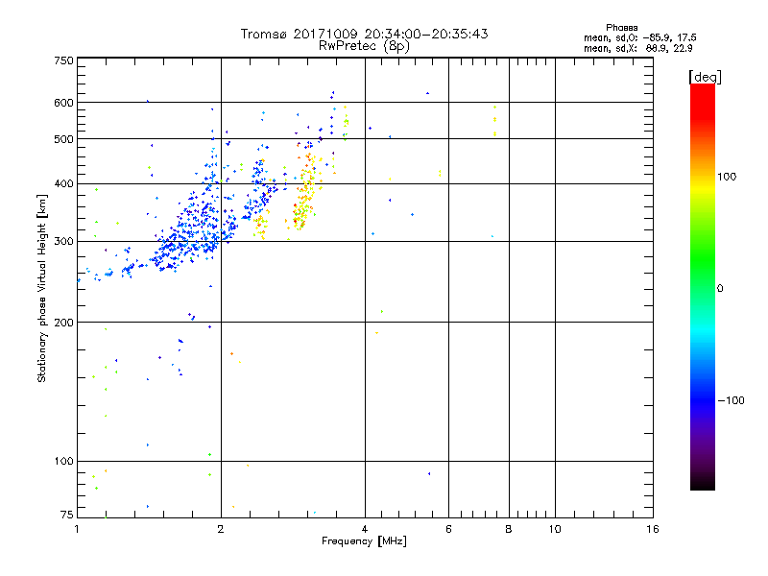The height and width of the screenshot is (576, 768).
Task: Click the y-axis "500" tick label
Action: 63,139
